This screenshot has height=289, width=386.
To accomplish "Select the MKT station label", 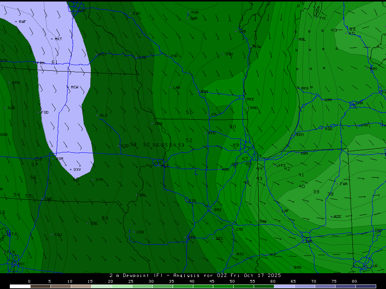I will pyautogui.click(x=58, y=39).
